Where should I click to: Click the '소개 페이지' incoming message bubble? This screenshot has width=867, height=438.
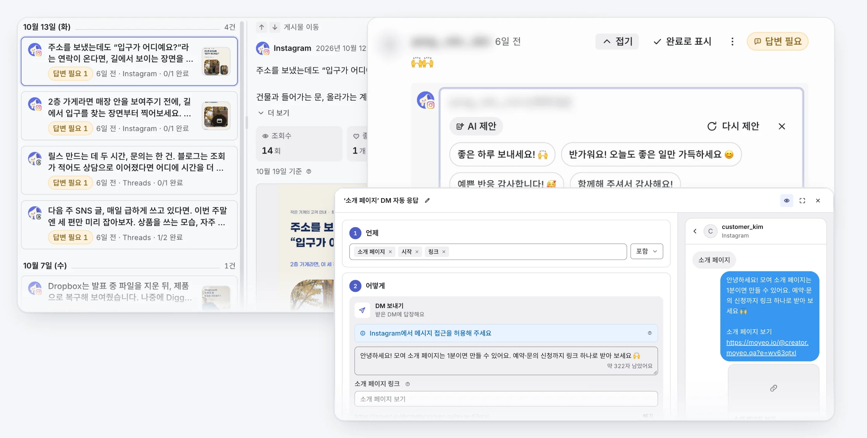coord(714,260)
